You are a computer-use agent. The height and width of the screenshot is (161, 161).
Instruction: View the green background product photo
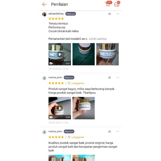point(83,54)
